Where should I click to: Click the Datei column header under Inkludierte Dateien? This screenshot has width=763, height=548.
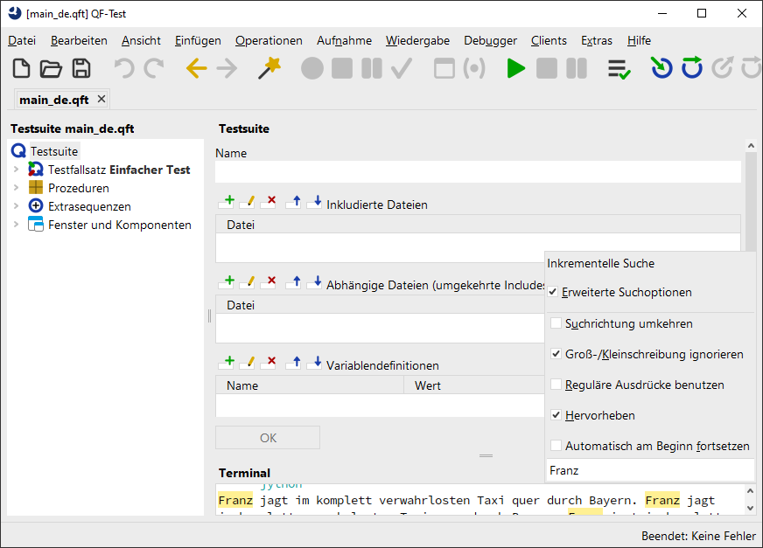click(x=478, y=224)
